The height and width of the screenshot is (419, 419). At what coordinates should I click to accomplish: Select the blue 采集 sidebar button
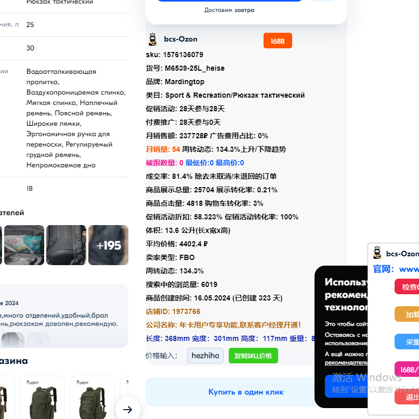(411, 342)
